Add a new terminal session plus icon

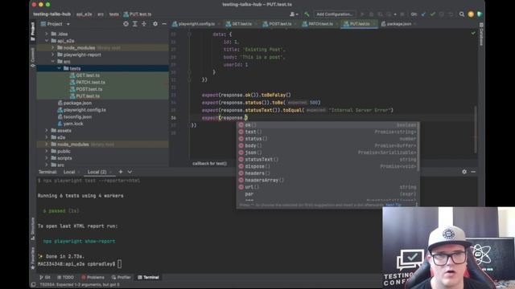121,172
